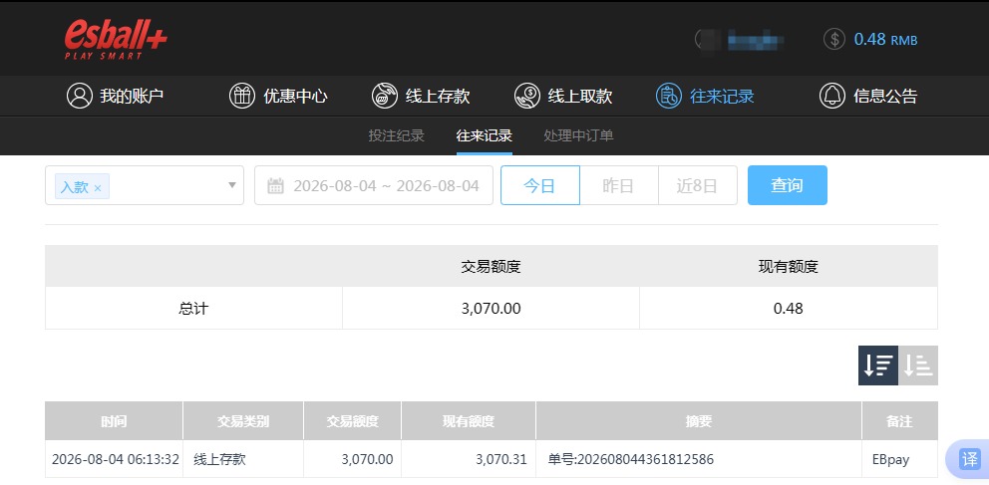Switch to 投注纪录 tab
989x485 pixels.
click(x=396, y=135)
